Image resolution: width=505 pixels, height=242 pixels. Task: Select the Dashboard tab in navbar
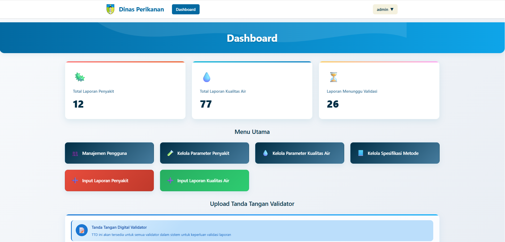point(186,10)
